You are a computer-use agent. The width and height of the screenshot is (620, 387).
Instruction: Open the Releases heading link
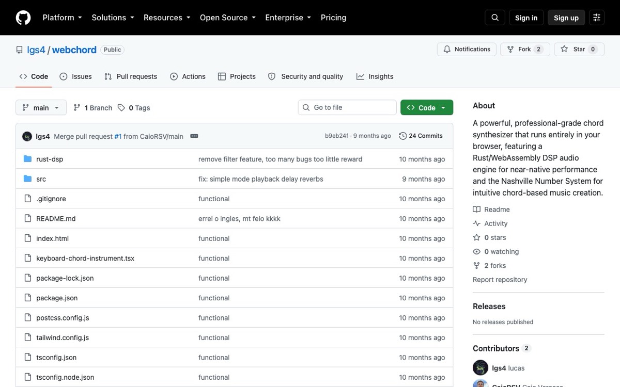click(x=489, y=307)
